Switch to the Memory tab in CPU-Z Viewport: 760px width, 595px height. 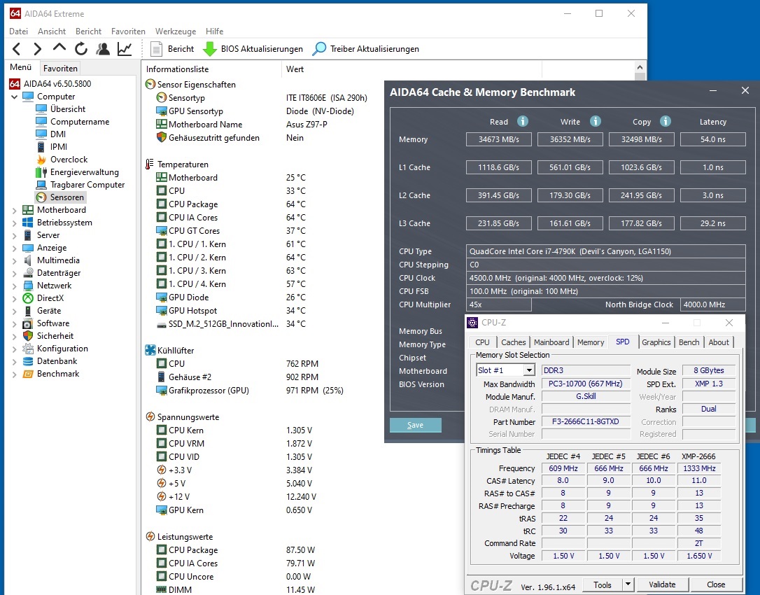(591, 342)
